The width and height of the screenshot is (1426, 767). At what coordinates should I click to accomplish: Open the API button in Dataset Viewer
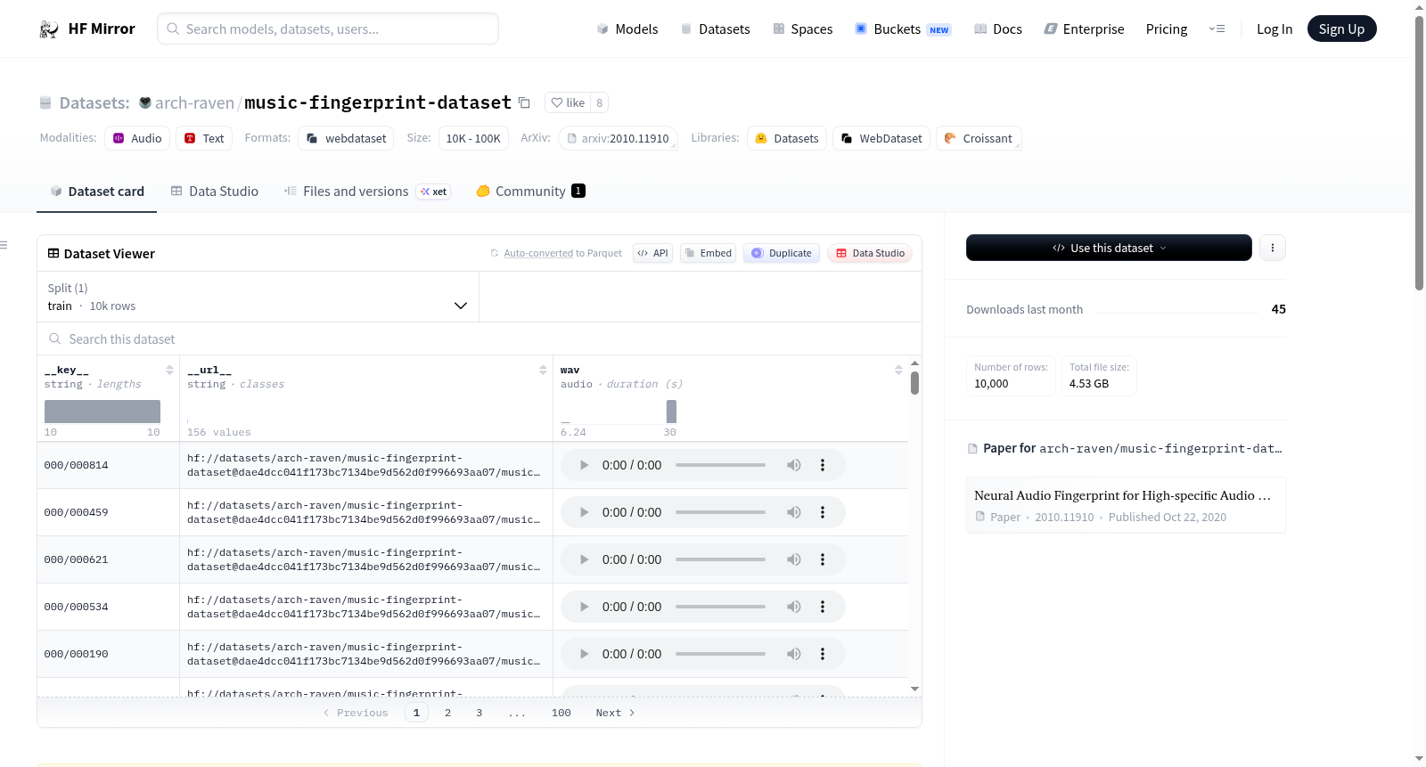[x=652, y=253]
